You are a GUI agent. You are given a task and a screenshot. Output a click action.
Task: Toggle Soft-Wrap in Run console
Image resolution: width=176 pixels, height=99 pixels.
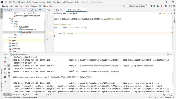click(x=9, y=65)
